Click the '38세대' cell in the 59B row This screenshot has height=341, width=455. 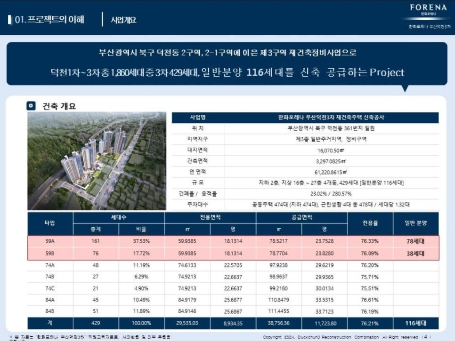[x=415, y=254]
